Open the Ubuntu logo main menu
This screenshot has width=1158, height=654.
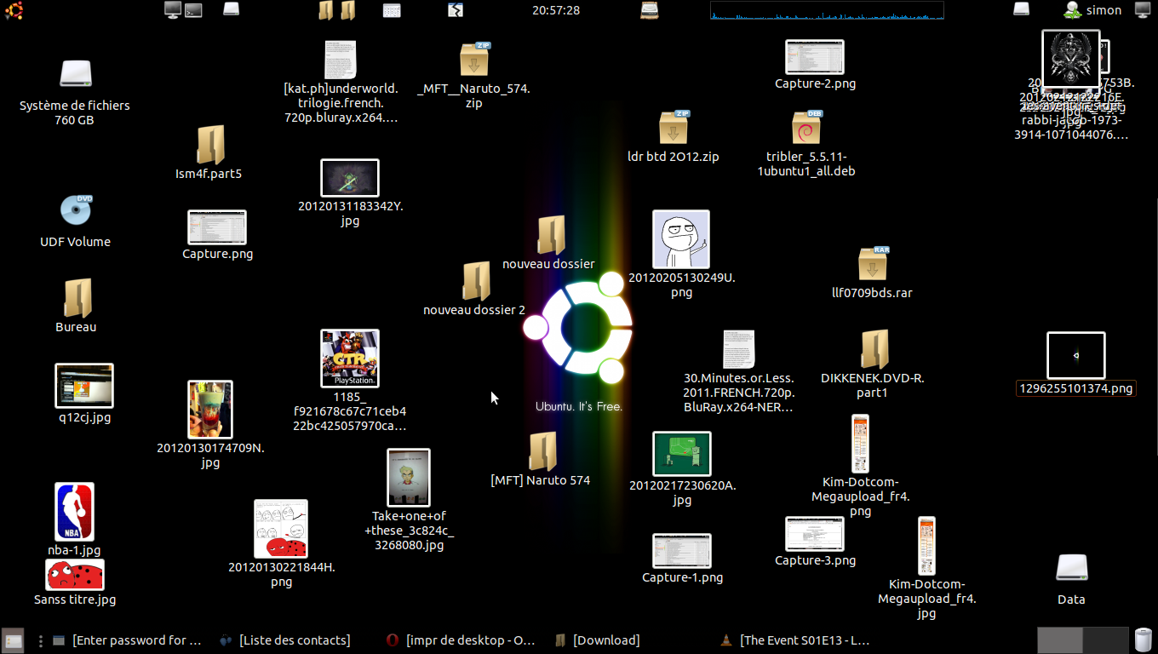[x=14, y=10]
